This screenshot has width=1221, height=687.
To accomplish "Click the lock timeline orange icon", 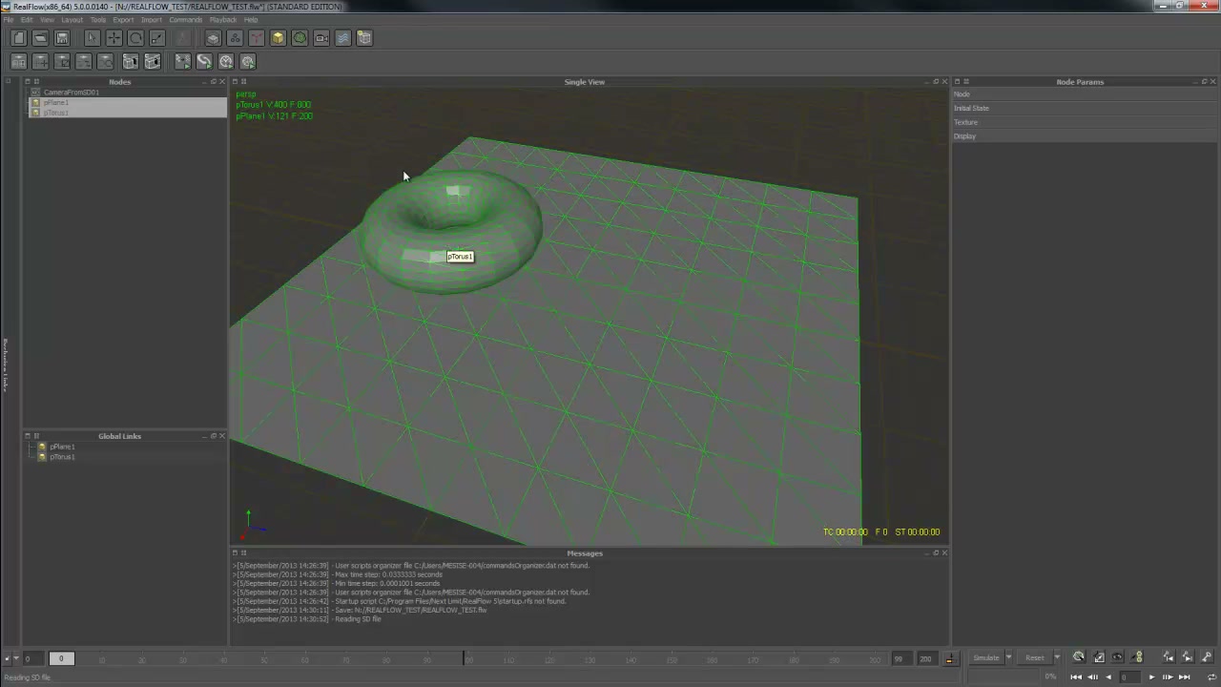I will pyautogui.click(x=950, y=658).
